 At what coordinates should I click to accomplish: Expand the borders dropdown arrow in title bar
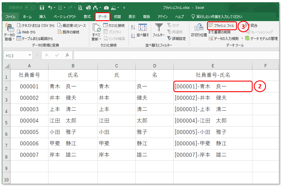pyautogui.click(x=64, y=8)
